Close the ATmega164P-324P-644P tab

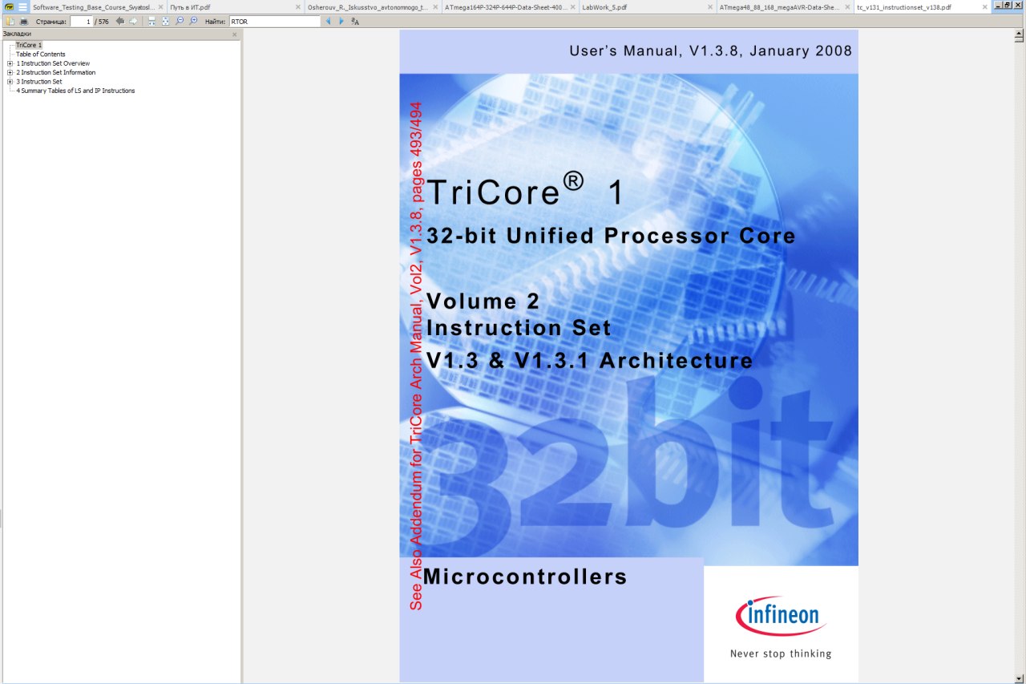[573, 6]
